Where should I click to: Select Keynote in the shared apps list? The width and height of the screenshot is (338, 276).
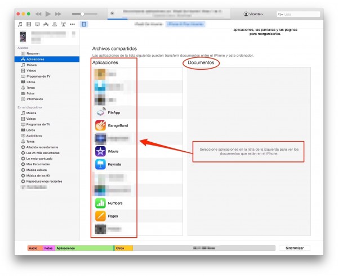pos(137,164)
